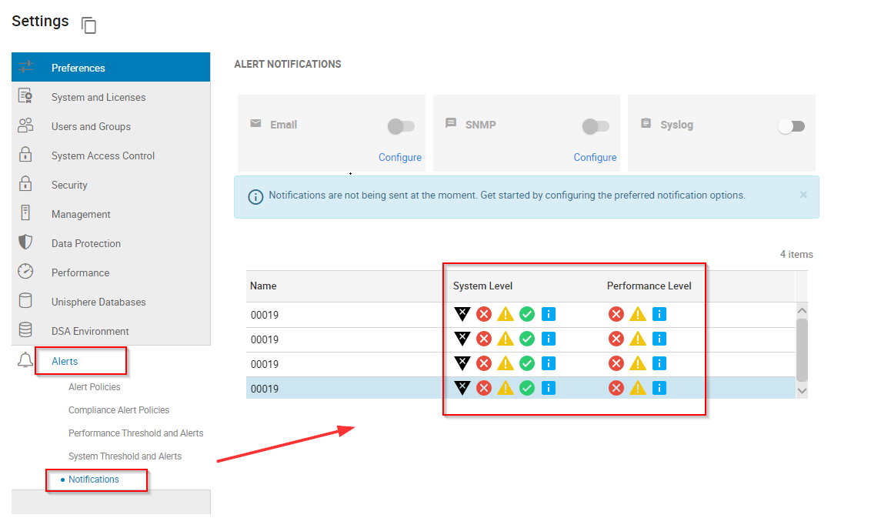Click the DSA Environment database icon
The width and height of the screenshot is (881, 518).
tap(25, 329)
